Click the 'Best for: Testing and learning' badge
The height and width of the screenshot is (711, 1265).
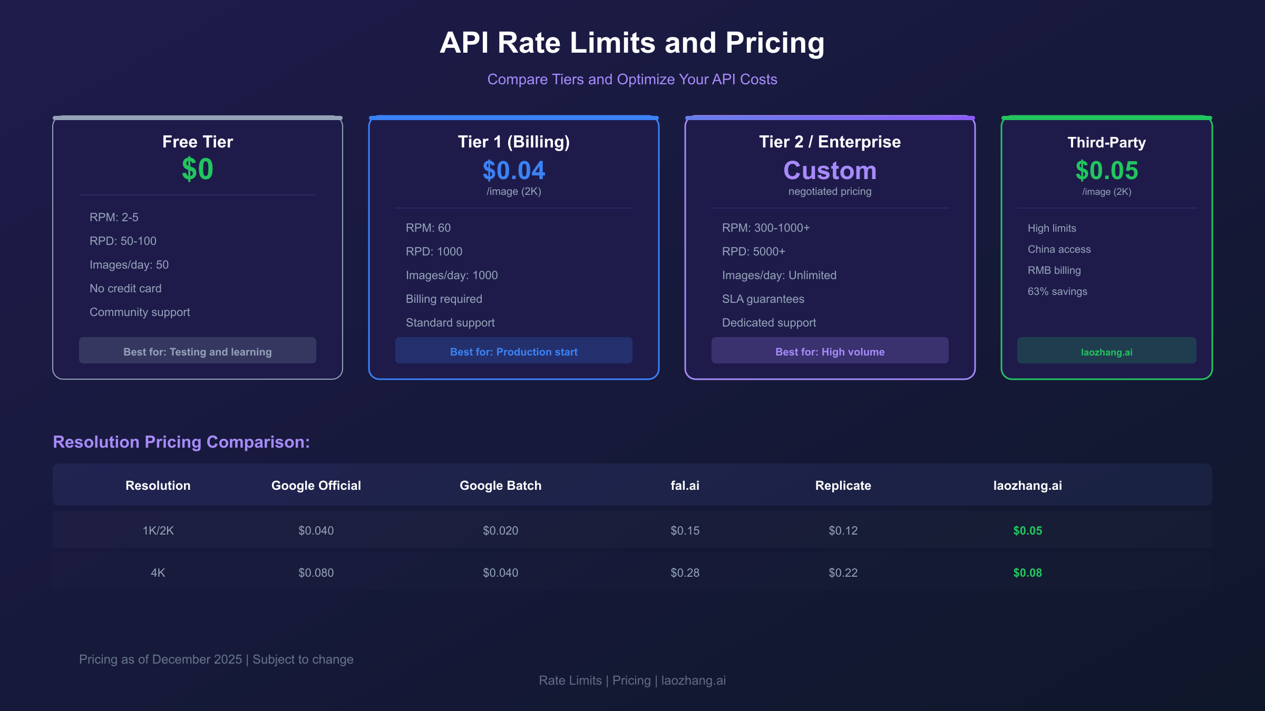click(198, 351)
